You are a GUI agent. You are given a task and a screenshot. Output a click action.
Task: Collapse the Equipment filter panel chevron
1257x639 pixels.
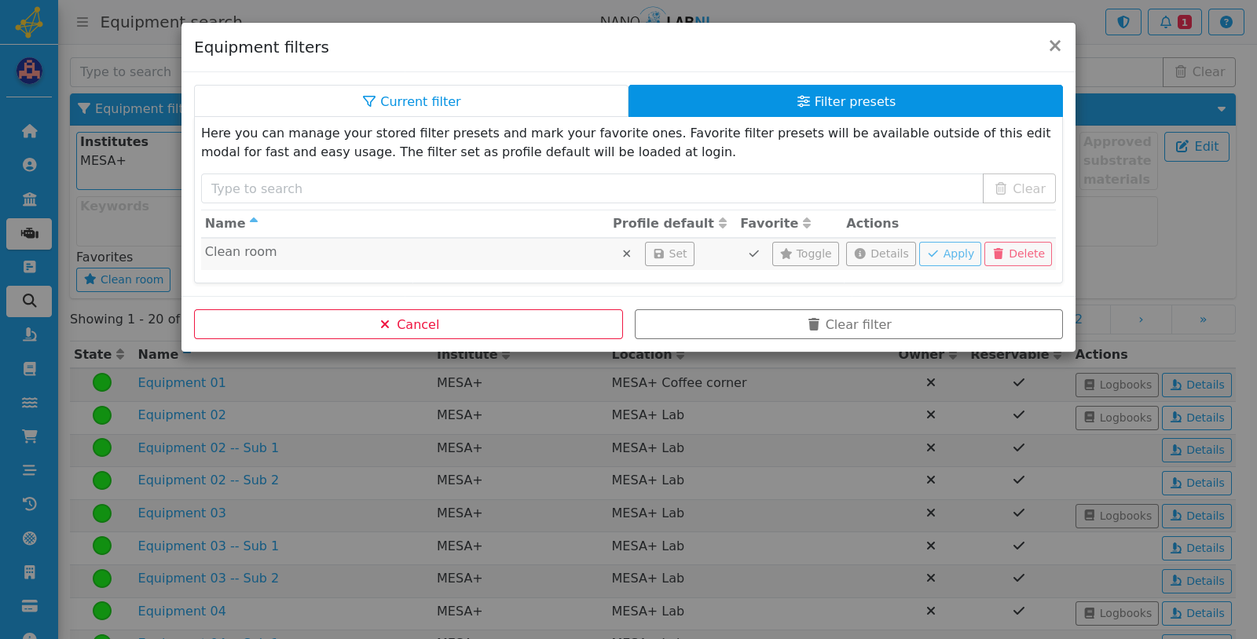1221,109
